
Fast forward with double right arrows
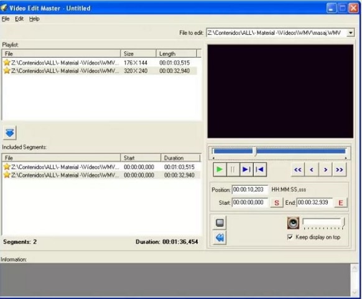click(x=340, y=169)
